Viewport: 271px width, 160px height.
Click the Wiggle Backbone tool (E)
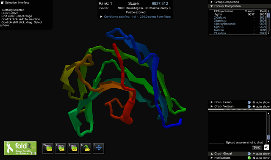pyautogui.click(x=61, y=148)
